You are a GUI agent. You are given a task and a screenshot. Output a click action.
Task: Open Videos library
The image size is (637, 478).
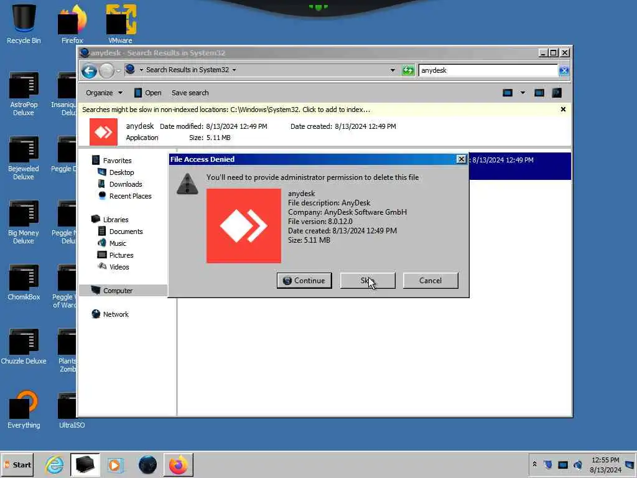[119, 266]
